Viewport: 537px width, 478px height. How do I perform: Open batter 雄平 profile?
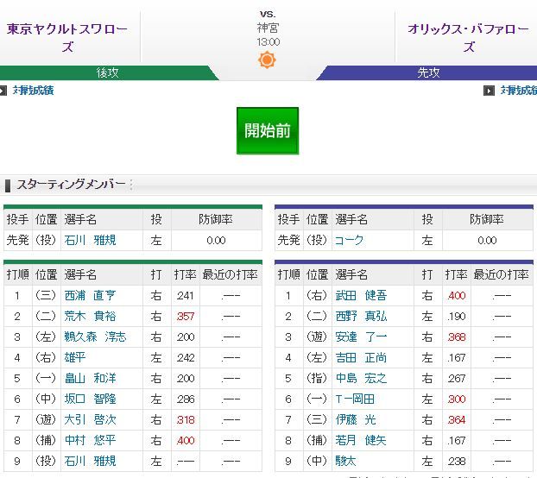74,357
